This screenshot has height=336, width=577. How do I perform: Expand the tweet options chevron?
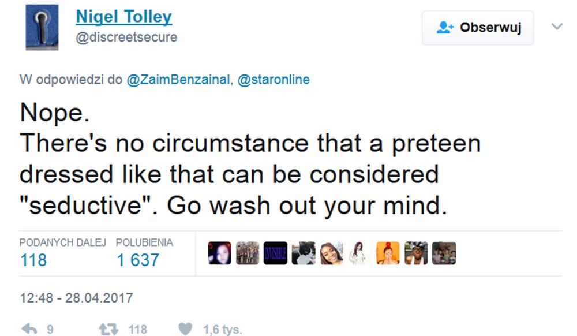[557, 27]
